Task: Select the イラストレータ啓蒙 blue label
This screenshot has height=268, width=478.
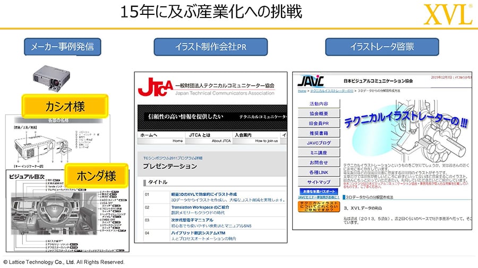Action: pyautogui.click(x=382, y=47)
